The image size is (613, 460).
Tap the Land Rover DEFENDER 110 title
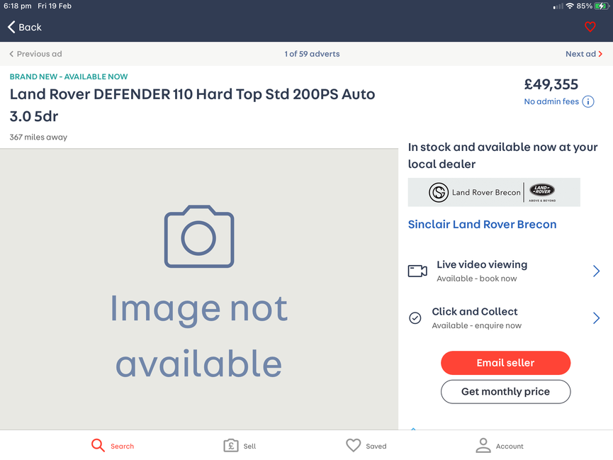click(192, 105)
